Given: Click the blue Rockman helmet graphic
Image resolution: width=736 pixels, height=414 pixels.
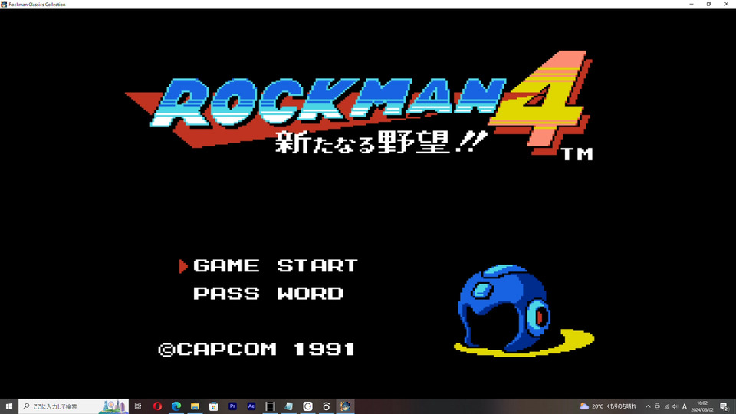Looking at the screenshot, I should [x=504, y=308].
